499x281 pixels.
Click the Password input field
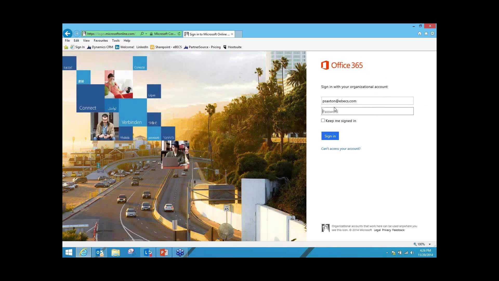(367, 111)
